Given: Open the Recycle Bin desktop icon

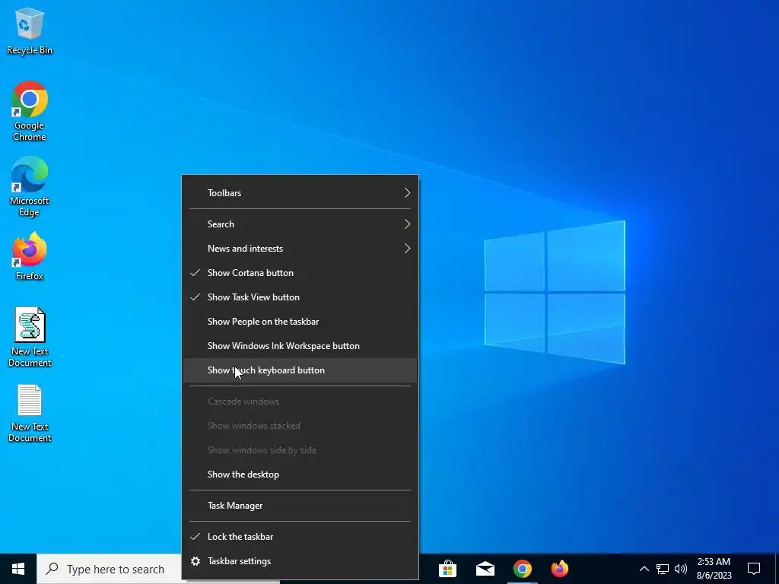Looking at the screenshot, I should pos(30,30).
